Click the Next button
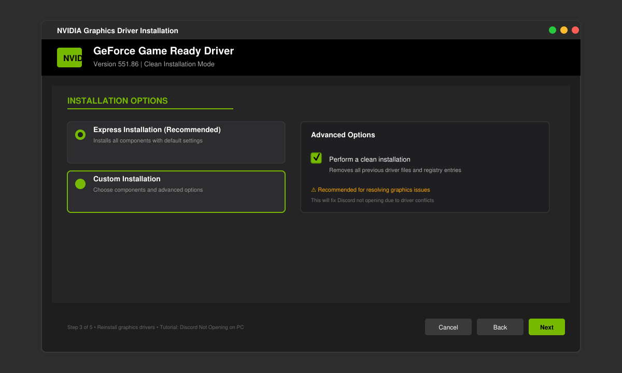This screenshot has width=622, height=373. pyautogui.click(x=547, y=327)
